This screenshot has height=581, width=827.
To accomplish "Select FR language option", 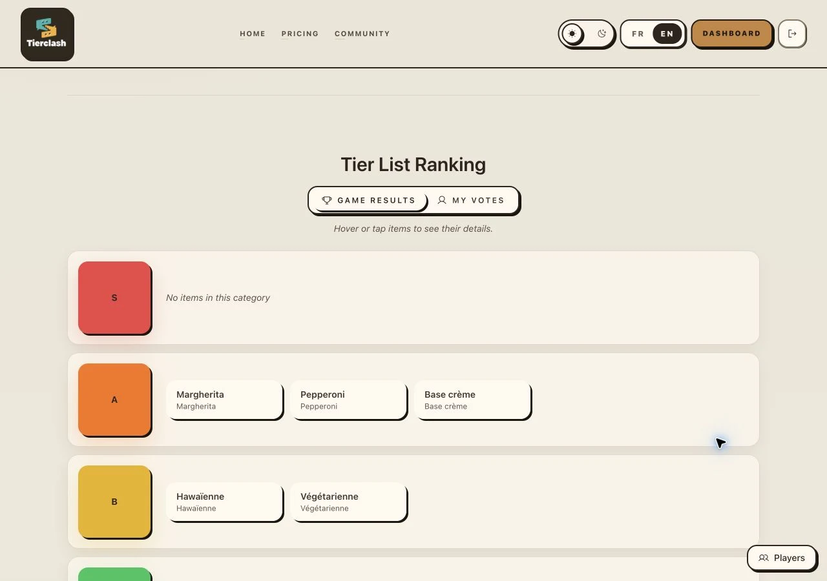I will click(638, 34).
